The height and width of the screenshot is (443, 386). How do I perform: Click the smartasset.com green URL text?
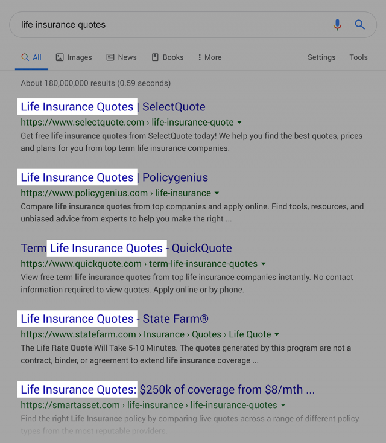tap(149, 404)
